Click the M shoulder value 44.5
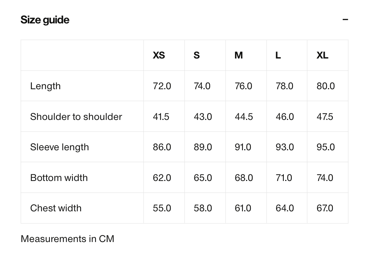 point(243,117)
